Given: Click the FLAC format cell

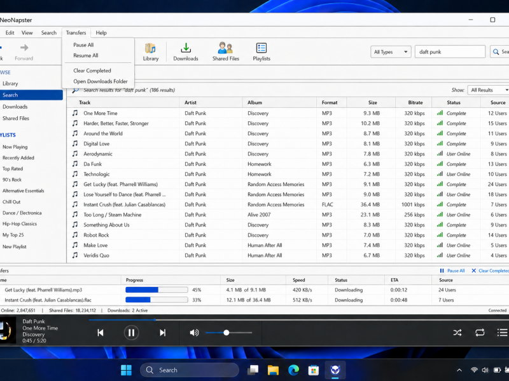Looking at the screenshot, I should 328,204.
